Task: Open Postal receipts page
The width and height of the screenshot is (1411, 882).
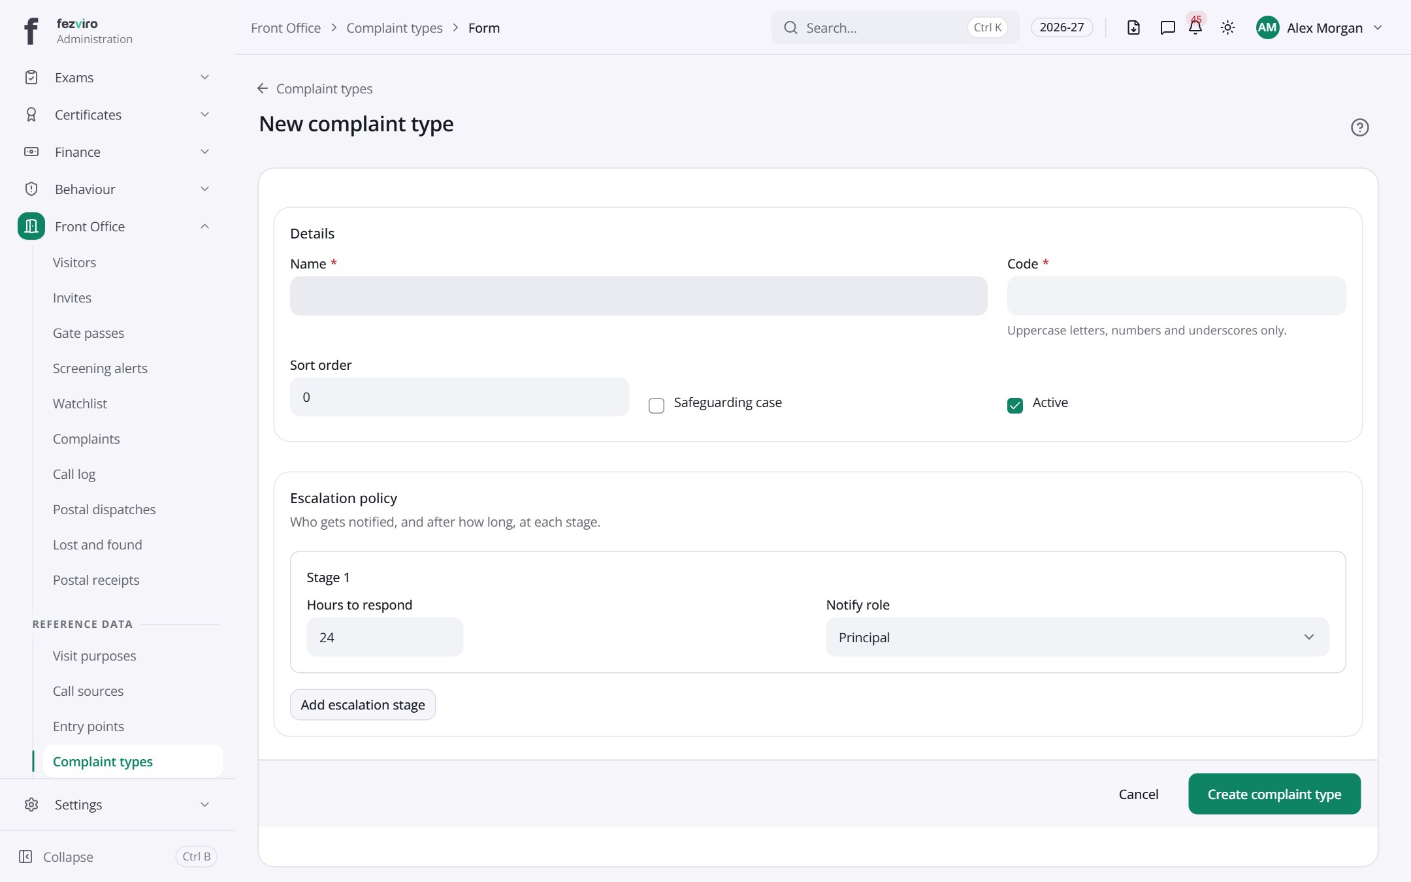Action: (96, 580)
